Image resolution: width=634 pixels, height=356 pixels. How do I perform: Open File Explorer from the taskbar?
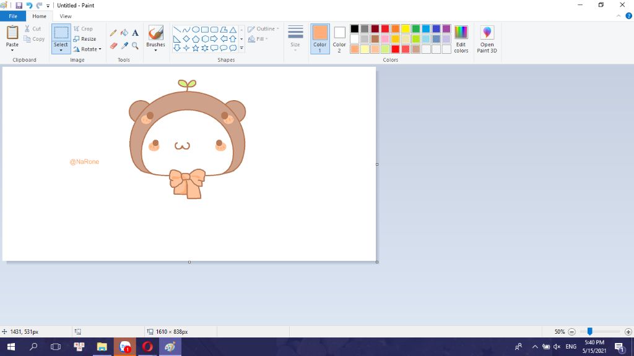click(102, 347)
